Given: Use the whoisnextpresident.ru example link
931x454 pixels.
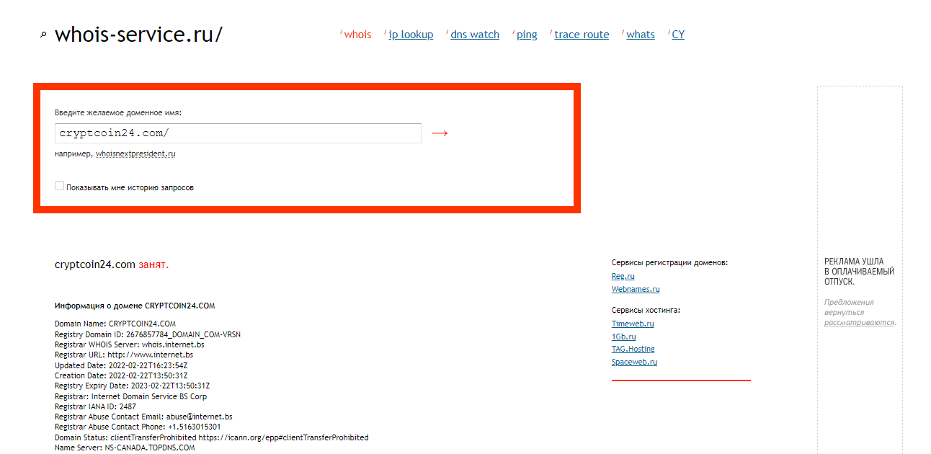Looking at the screenshot, I should (135, 153).
